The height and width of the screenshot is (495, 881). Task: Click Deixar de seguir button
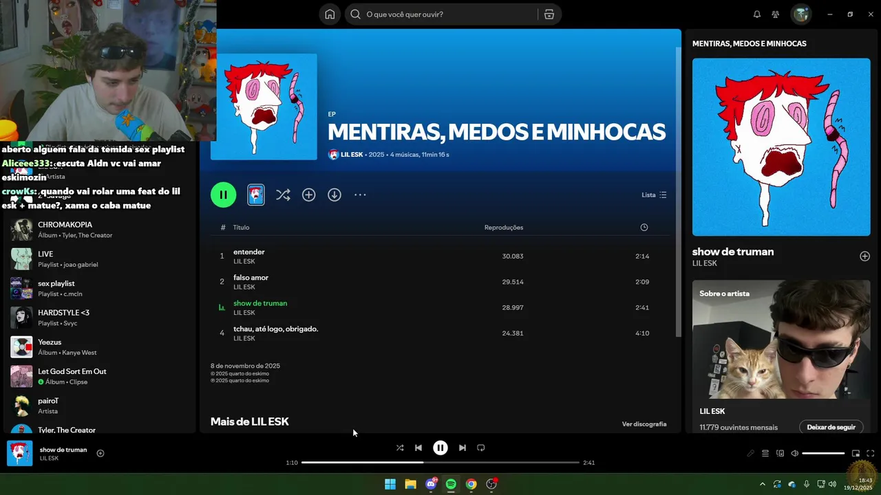coord(831,427)
